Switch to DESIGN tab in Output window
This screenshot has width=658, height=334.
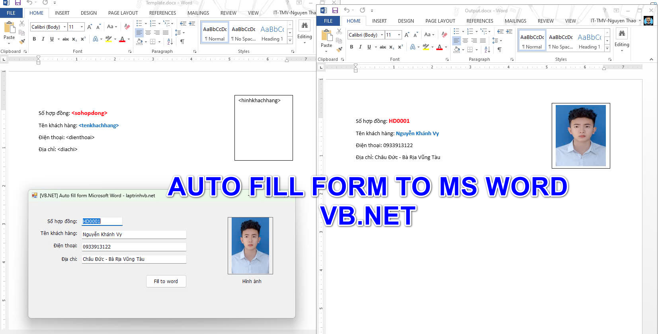pyautogui.click(x=406, y=21)
